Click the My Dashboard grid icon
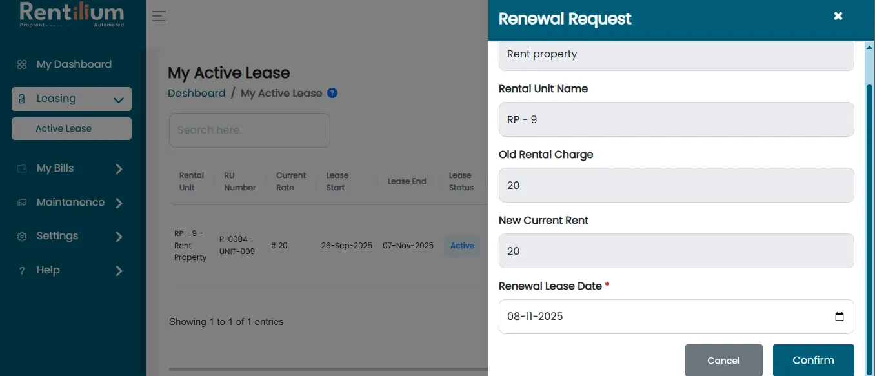The height and width of the screenshot is (376, 875). click(22, 64)
